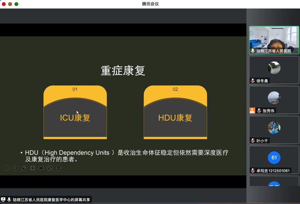Image resolution: width=300 pixels, height=204 pixels.
Task: Click muted mic icon of 卓玛吉 1212501061
Action: 253,171
